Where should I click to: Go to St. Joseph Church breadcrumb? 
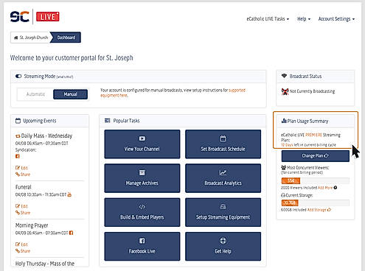point(31,38)
